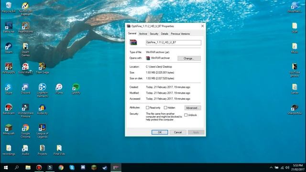Screen dimensions: 306x172
Task: Click the Bandicam record icon in taskbar
Action: point(39,168)
